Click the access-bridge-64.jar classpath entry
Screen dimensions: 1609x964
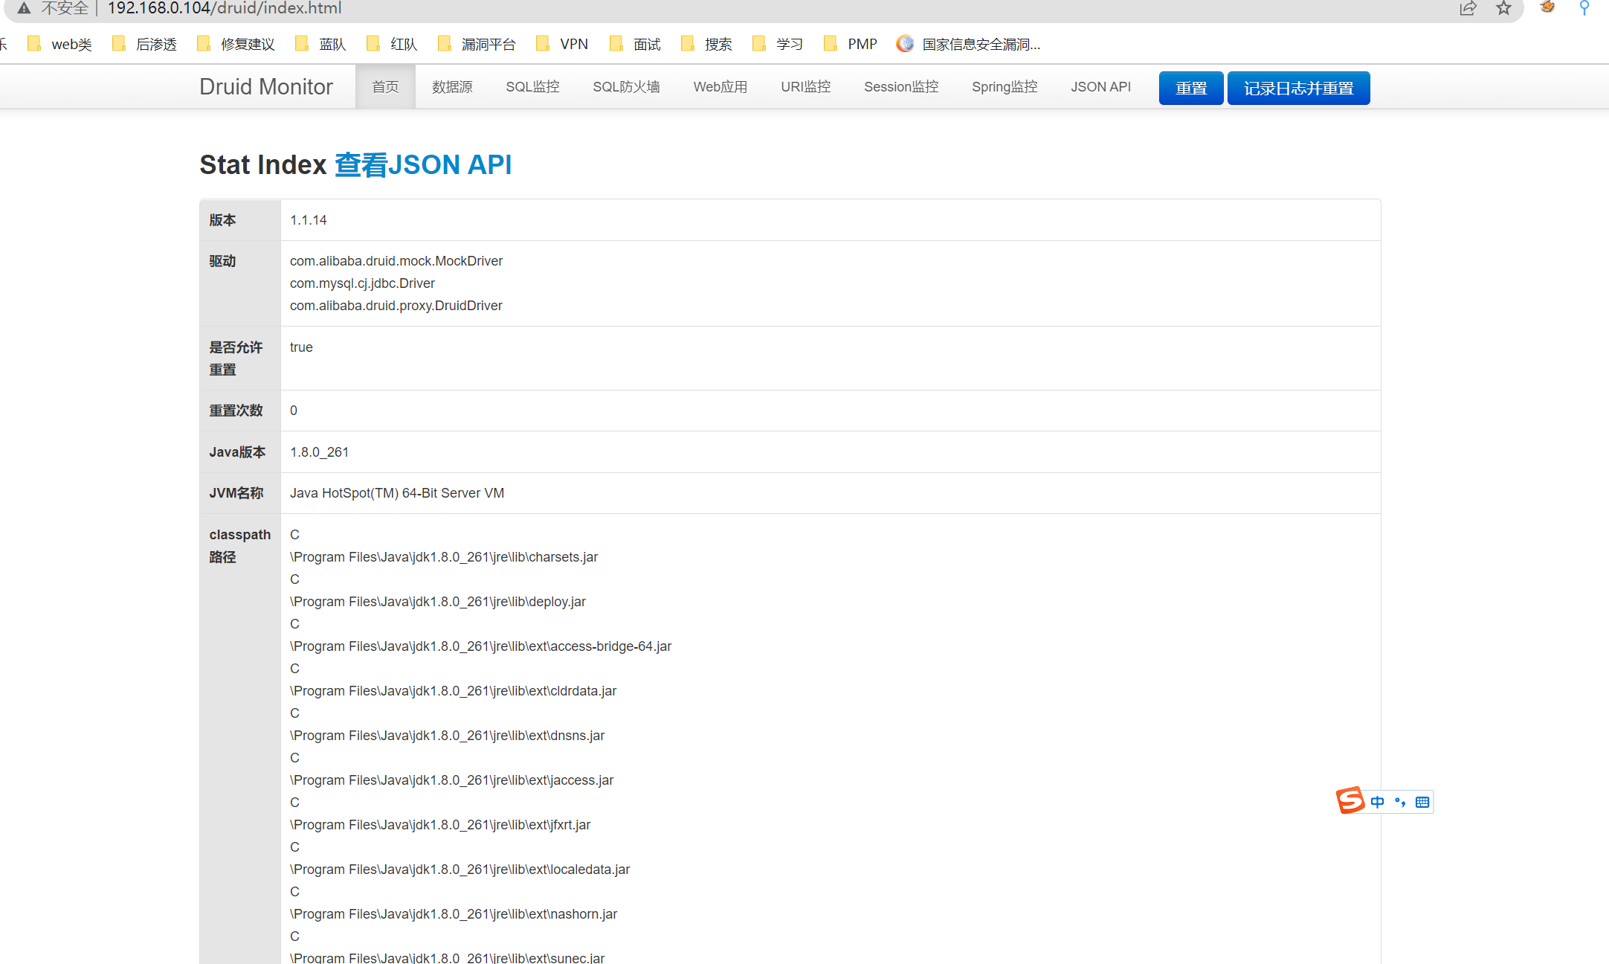(x=480, y=646)
